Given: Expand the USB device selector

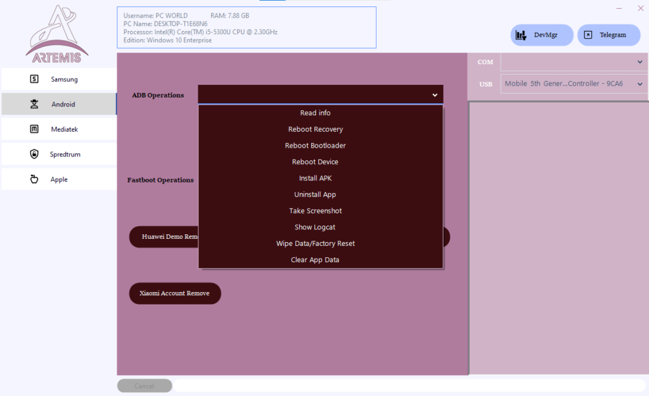Looking at the screenshot, I should (574, 83).
